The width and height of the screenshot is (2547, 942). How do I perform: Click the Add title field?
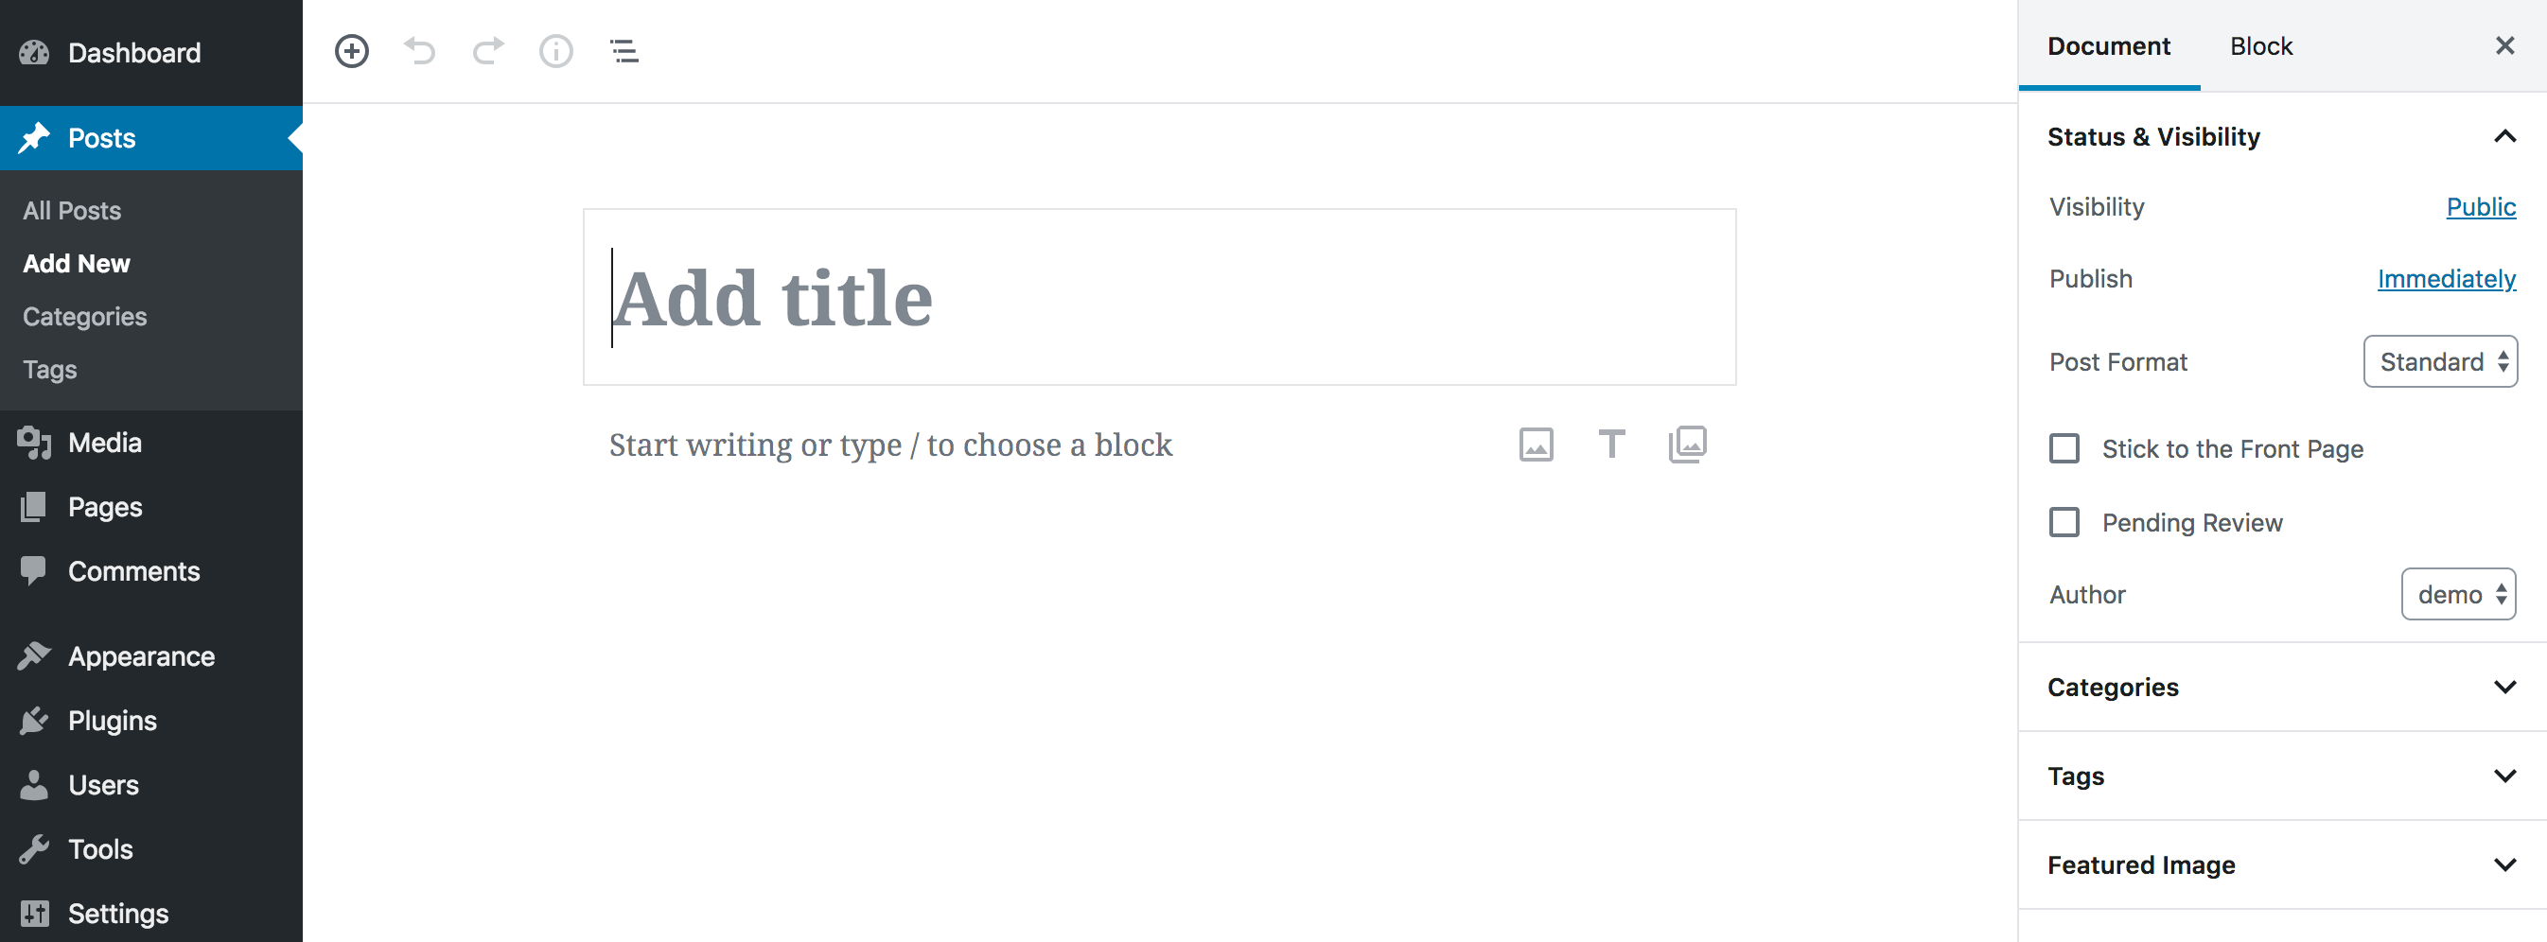[1159, 298]
